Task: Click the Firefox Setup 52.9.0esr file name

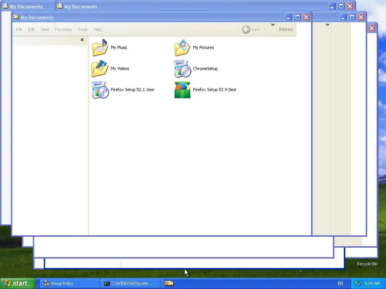Action: click(214, 90)
